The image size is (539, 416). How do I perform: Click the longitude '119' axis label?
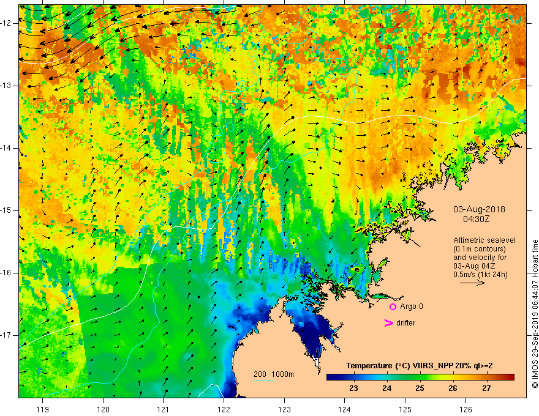[43, 409]
